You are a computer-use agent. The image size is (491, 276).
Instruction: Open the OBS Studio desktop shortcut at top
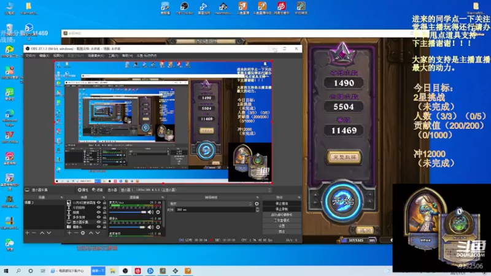185,8
